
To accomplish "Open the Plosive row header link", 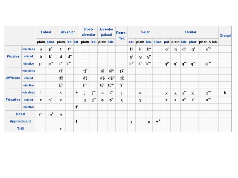I will pos(13,56).
